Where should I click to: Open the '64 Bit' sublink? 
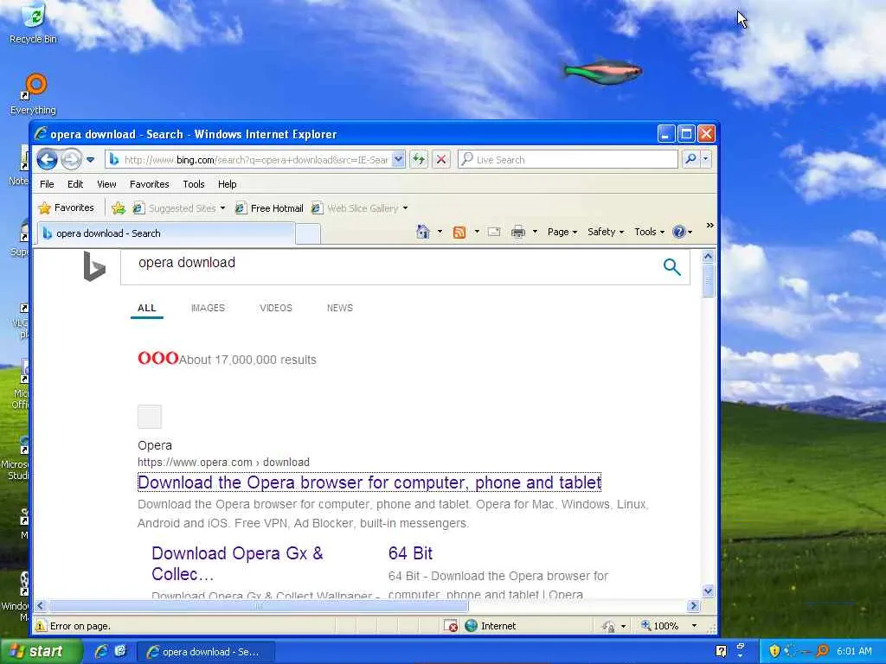(410, 553)
